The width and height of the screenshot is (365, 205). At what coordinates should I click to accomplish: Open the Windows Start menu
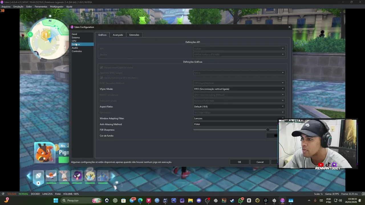[x=56, y=200]
